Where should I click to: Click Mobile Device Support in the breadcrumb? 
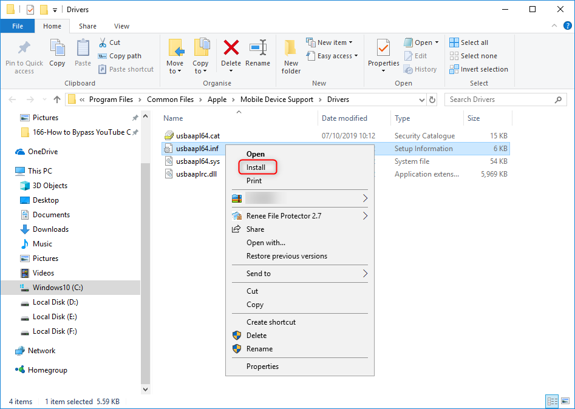[x=277, y=100]
